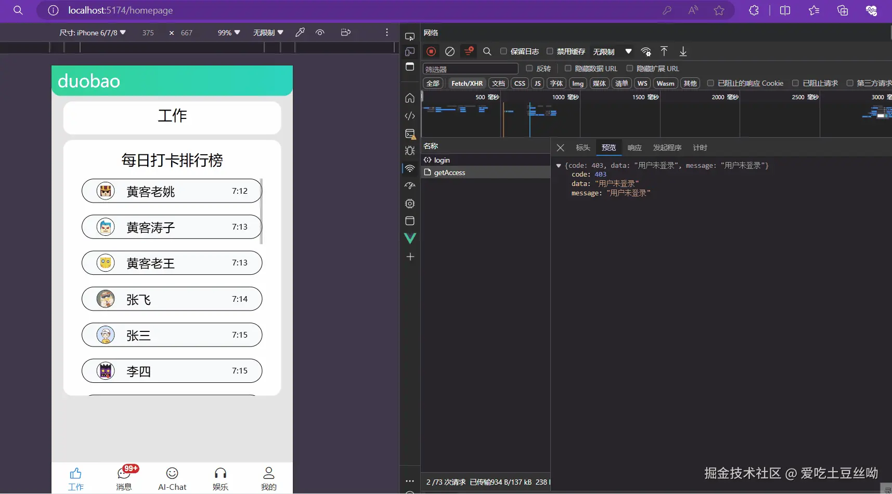Screen dimensions: 892x494
Task: Check 已阻止的响应 Cookie option
Action: [710, 83]
